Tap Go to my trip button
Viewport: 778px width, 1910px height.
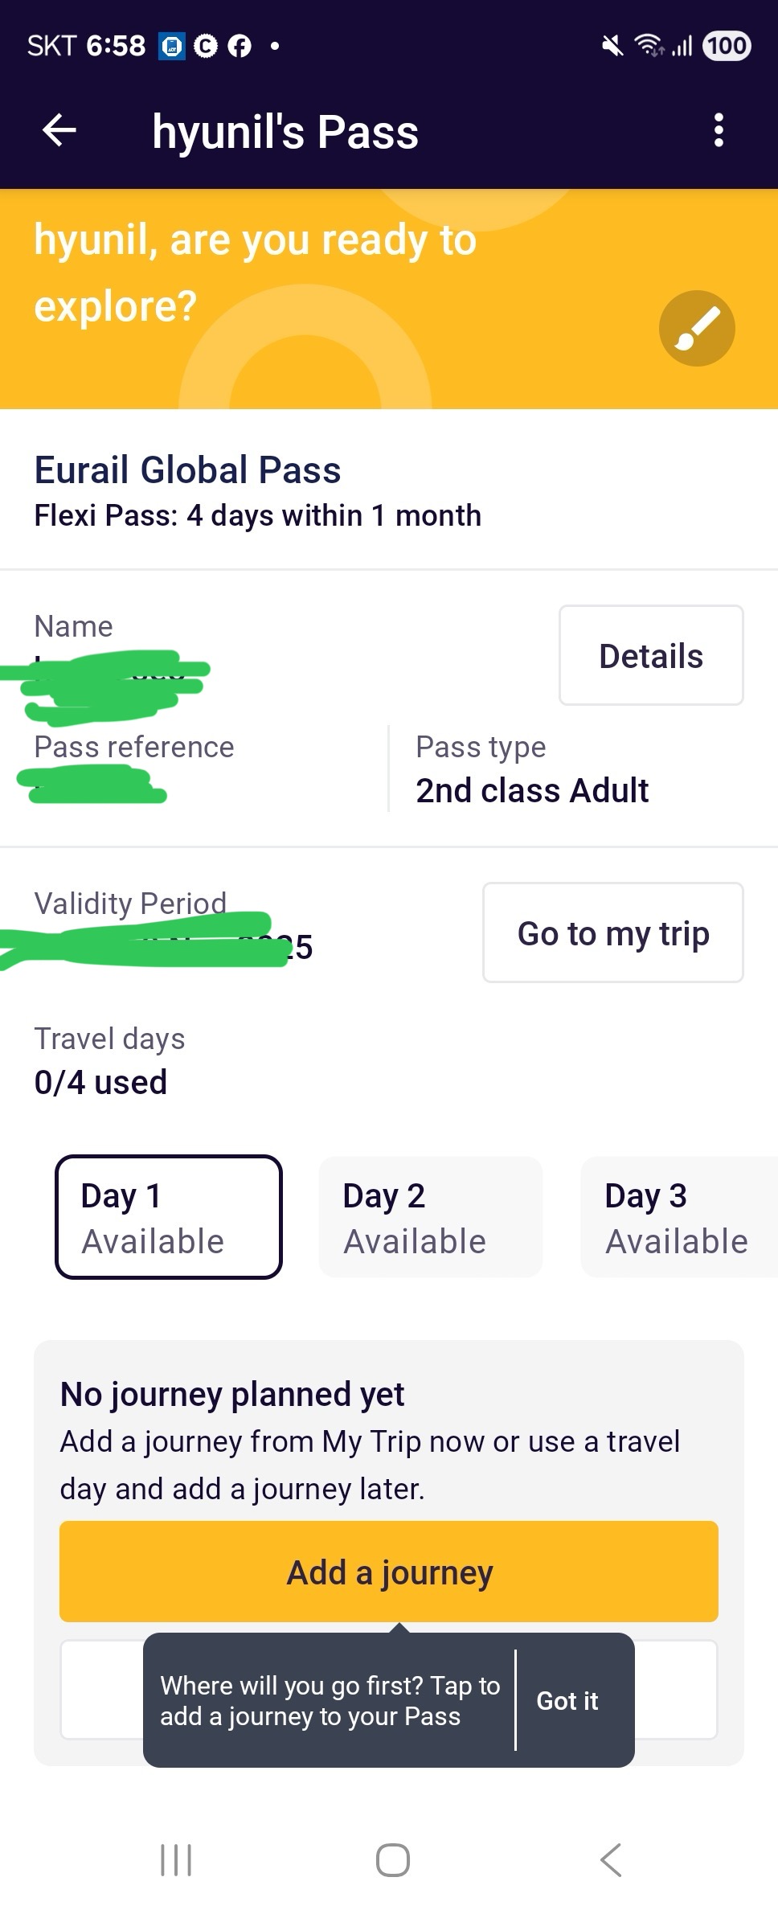612,932
